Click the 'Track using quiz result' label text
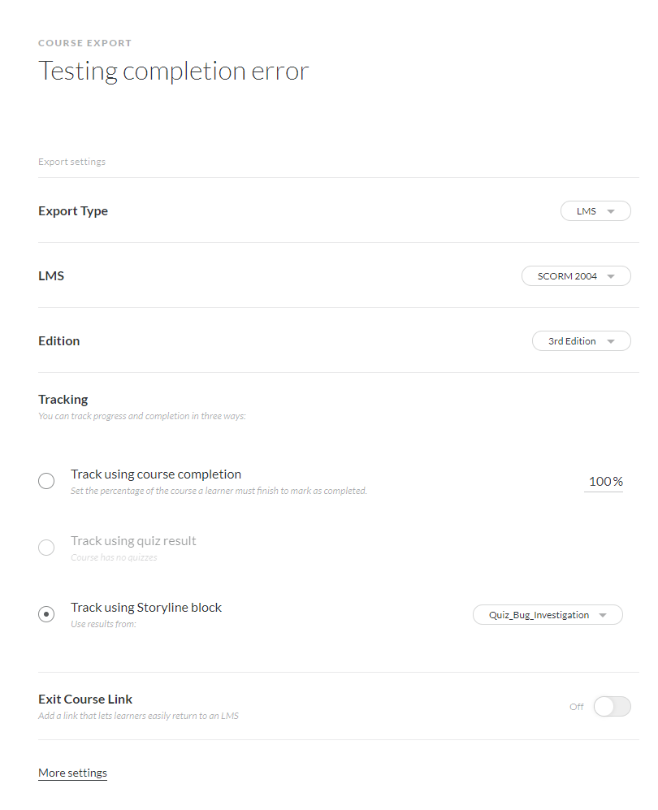Viewport: 658px width, 810px height. (133, 541)
